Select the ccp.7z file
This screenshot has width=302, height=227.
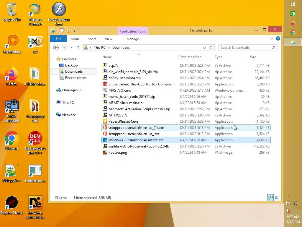click(x=186, y=65)
